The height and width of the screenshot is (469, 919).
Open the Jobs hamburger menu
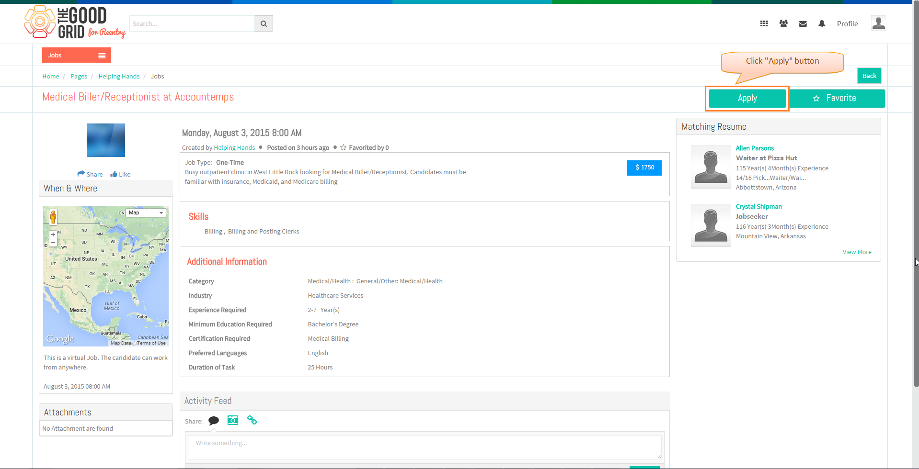(x=102, y=56)
